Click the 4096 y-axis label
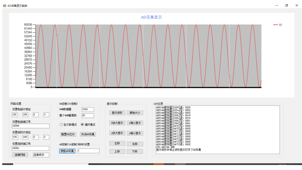This screenshot has width=302, height=170. pos(29,83)
